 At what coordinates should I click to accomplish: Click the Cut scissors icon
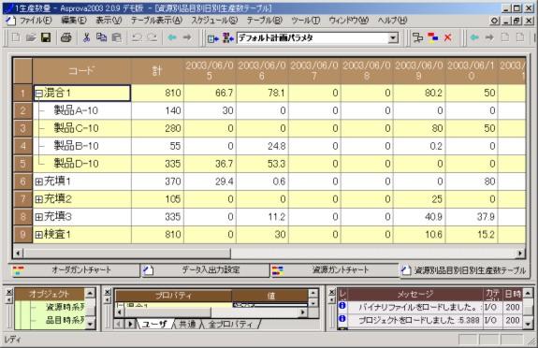pyautogui.click(x=86, y=37)
